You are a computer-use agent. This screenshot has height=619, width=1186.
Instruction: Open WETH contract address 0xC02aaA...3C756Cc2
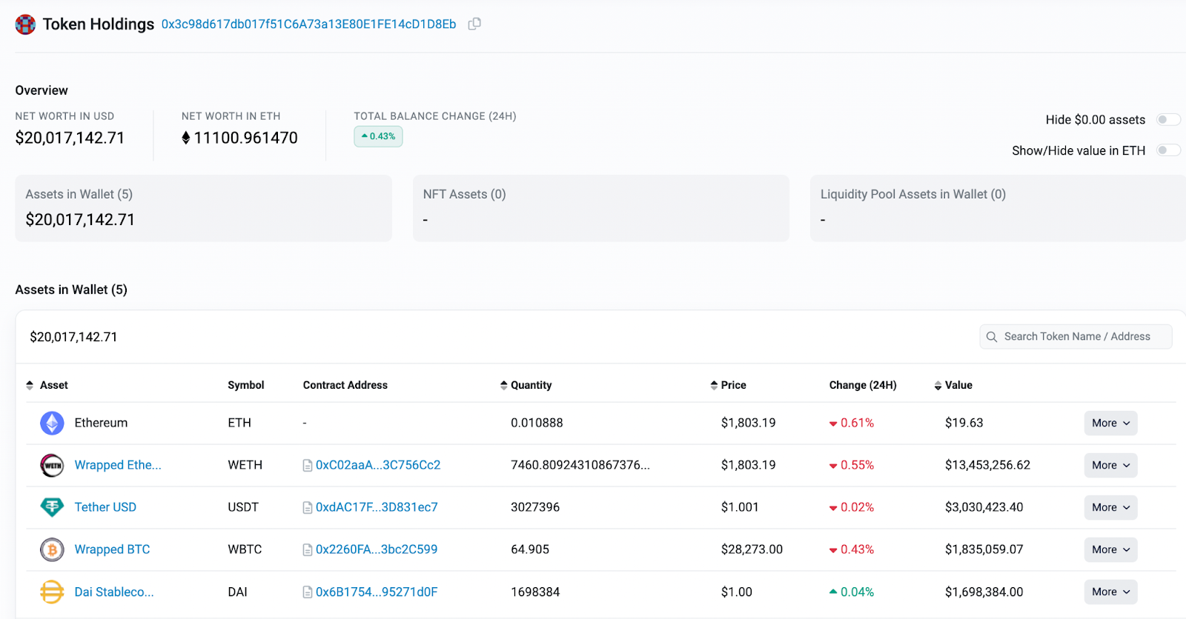pos(377,465)
